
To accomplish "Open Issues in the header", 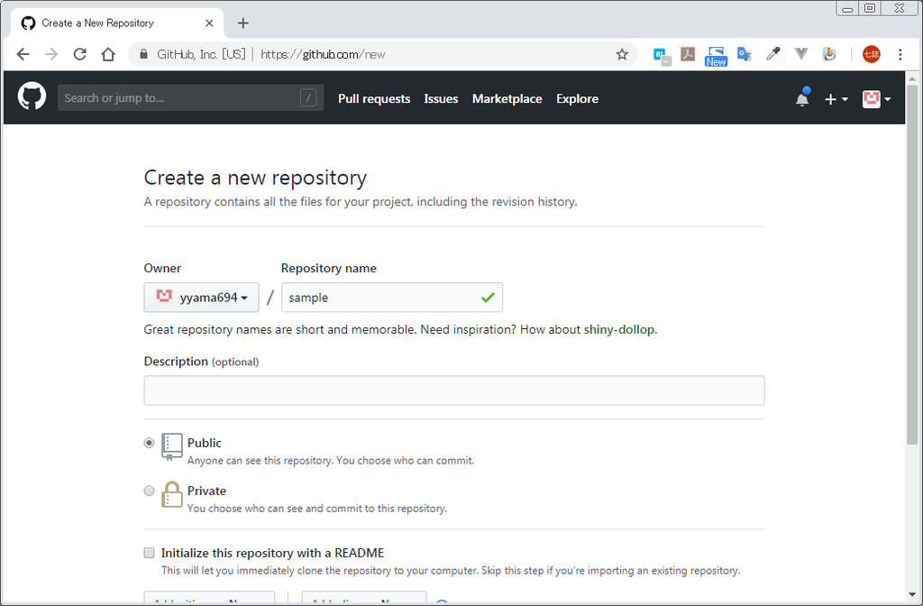I will pos(441,99).
